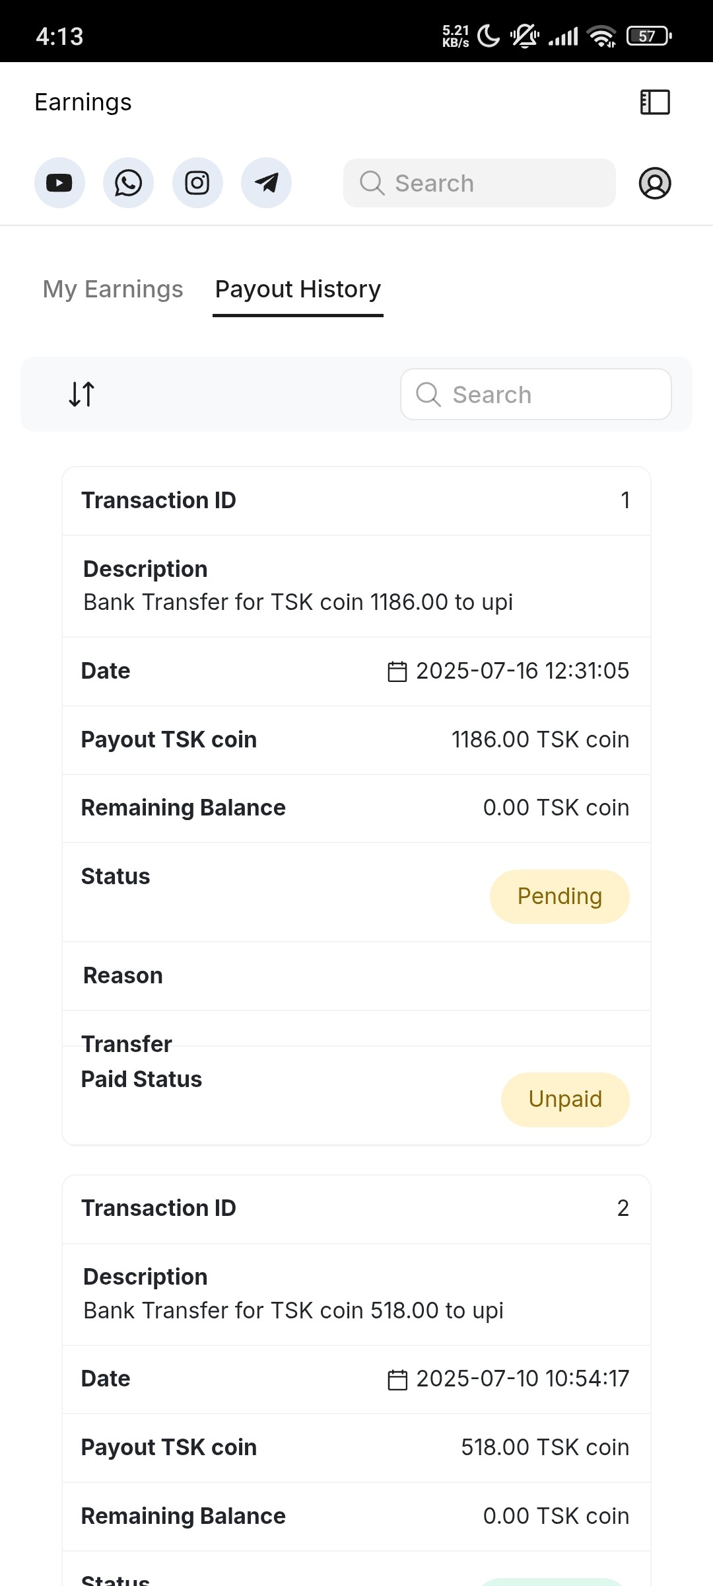Tap the 1186.00 TSK coin transfer description

(298, 603)
